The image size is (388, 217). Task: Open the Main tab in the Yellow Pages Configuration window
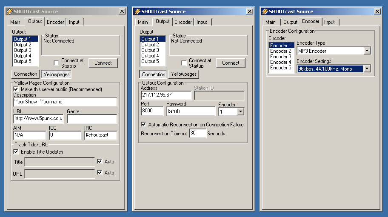point(15,22)
